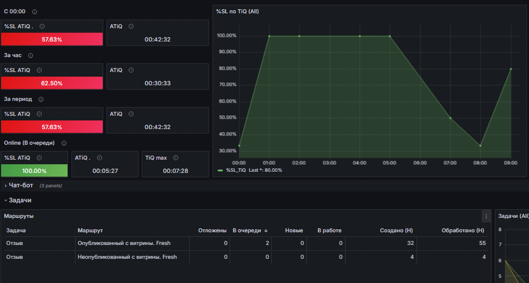Click info icon next to 'ATiQ' under За час
529x283 pixels.
tap(131, 70)
